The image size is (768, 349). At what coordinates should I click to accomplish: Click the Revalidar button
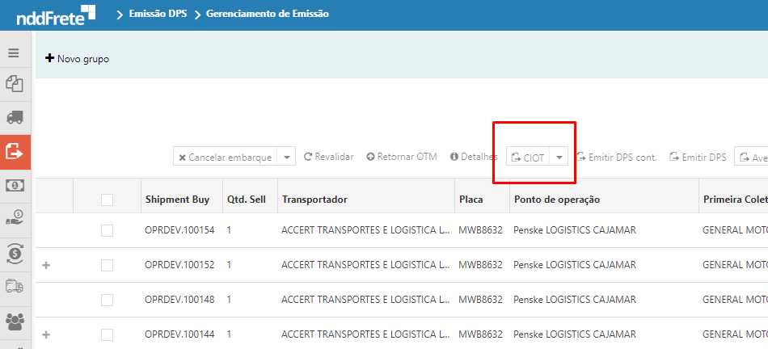pos(329,157)
